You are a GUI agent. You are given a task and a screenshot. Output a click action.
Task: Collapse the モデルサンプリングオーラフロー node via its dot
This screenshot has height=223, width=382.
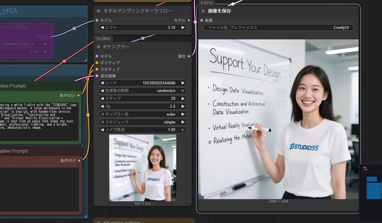click(x=98, y=11)
